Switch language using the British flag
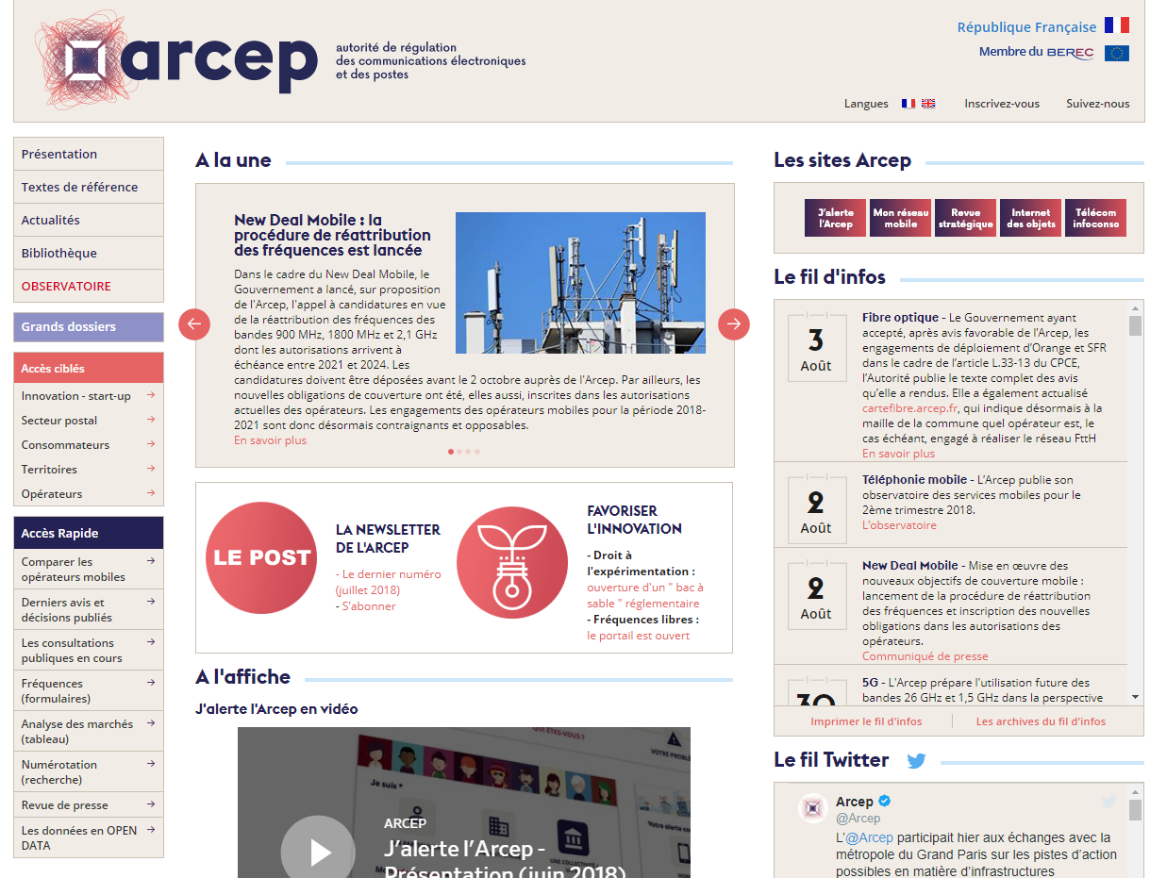Viewport: 1150px width, 878px height. tap(928, 104)
